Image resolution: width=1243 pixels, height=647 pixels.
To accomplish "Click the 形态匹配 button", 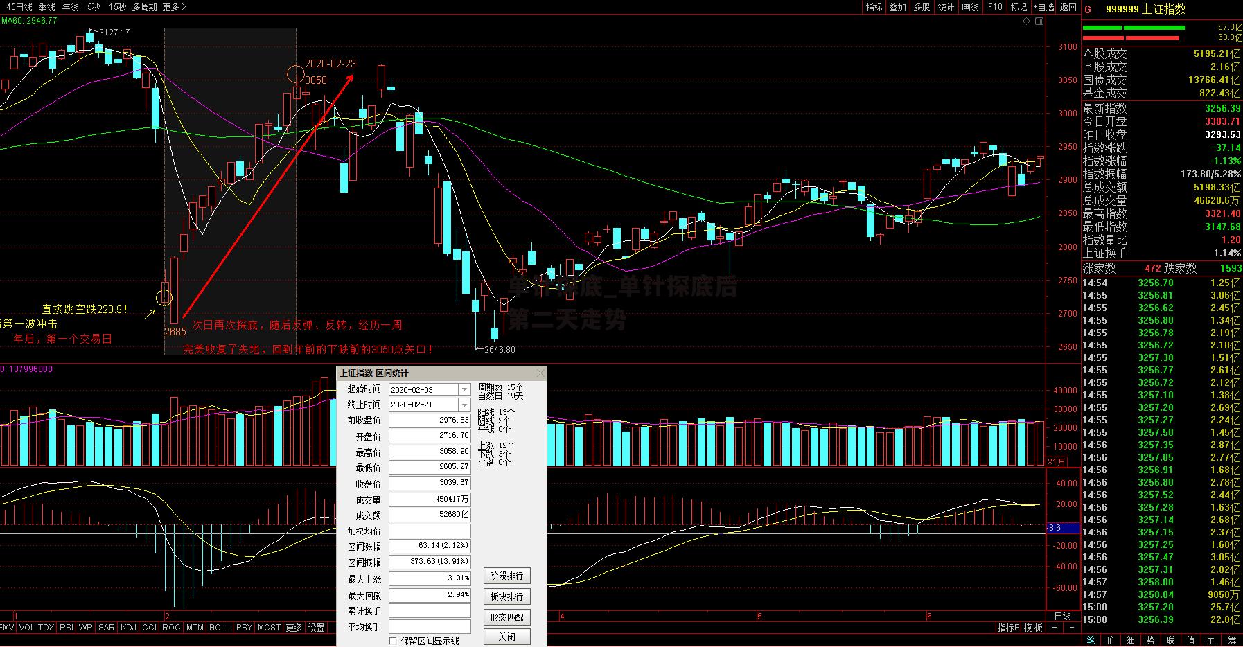I will [x=506, y=617].
